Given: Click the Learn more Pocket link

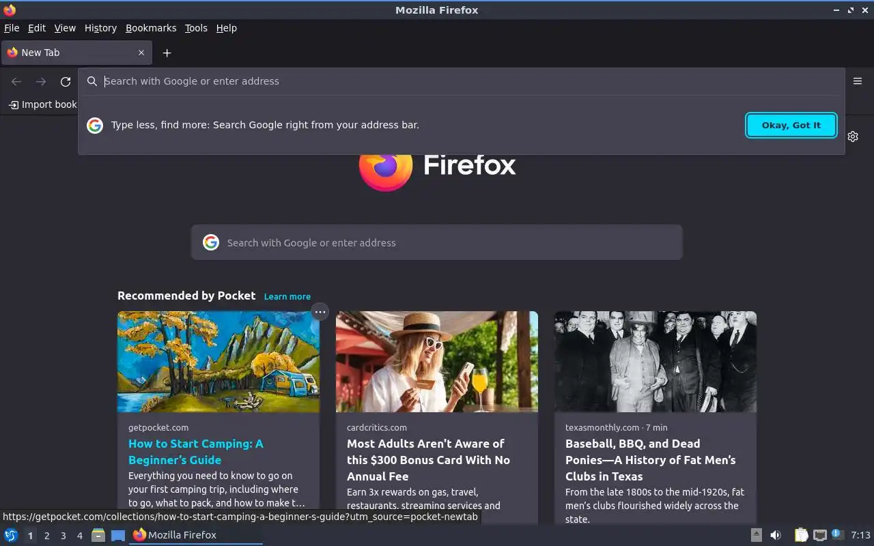Looking at the screenshot, I should click(x=287, y=296).
